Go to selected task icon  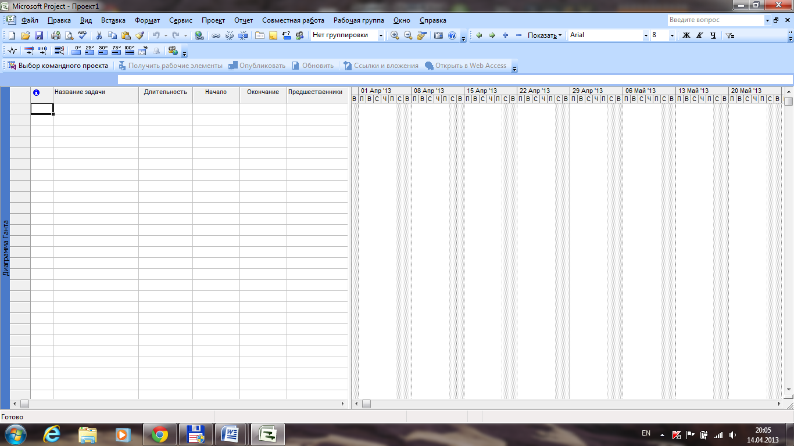click(421, 35)
